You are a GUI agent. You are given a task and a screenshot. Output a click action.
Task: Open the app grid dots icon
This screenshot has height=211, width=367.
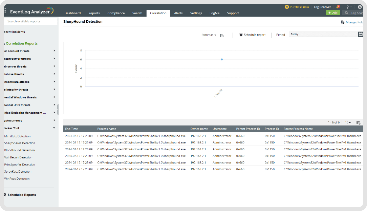coord(5,10)
